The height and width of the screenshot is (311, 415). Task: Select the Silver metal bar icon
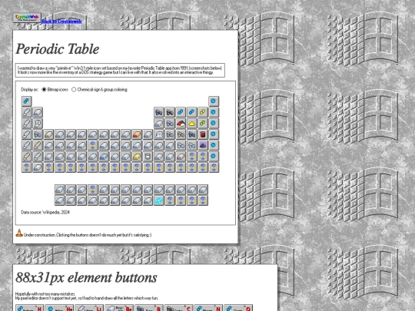pyautogui.click(x=137, y=145)
